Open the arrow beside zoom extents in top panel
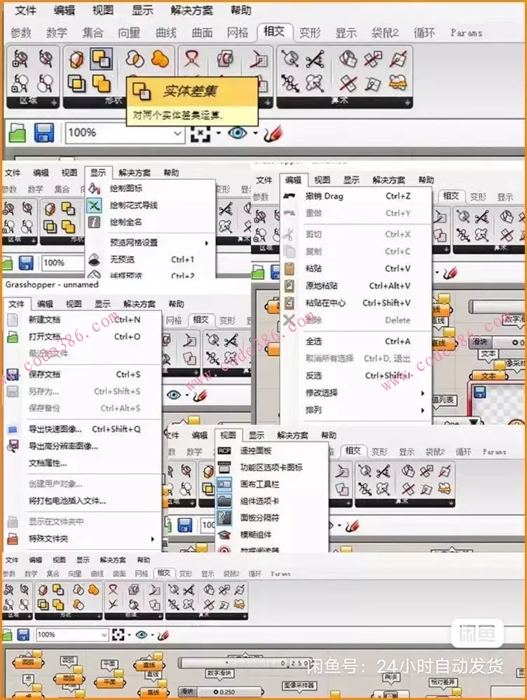This screenshot has width=527, height=700. tap(218, 133)
